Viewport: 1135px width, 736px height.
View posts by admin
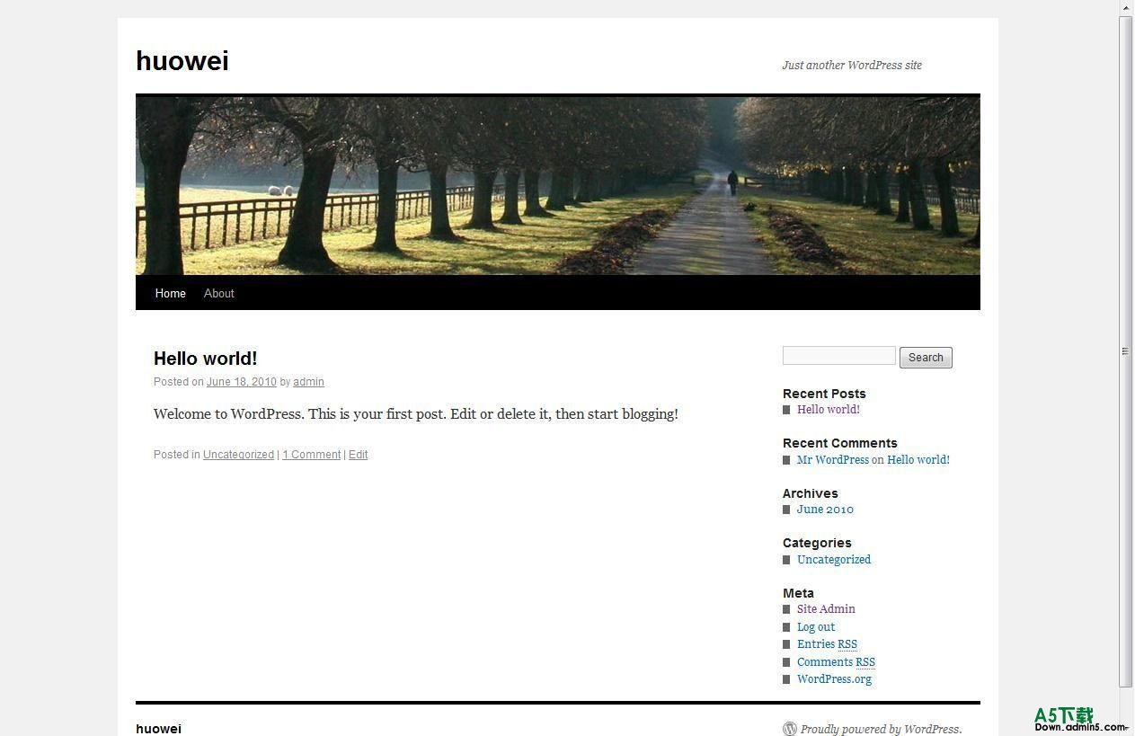pyautogui.click(x=308, y=381)
